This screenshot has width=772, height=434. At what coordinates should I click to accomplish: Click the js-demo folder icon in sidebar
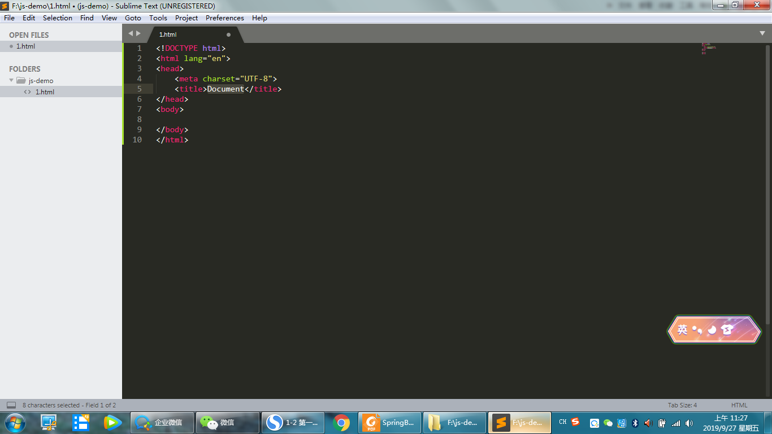tap(21, 80)
